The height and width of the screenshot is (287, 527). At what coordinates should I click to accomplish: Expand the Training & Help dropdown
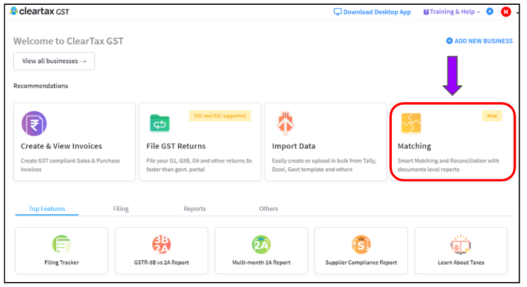pos(452,12)
